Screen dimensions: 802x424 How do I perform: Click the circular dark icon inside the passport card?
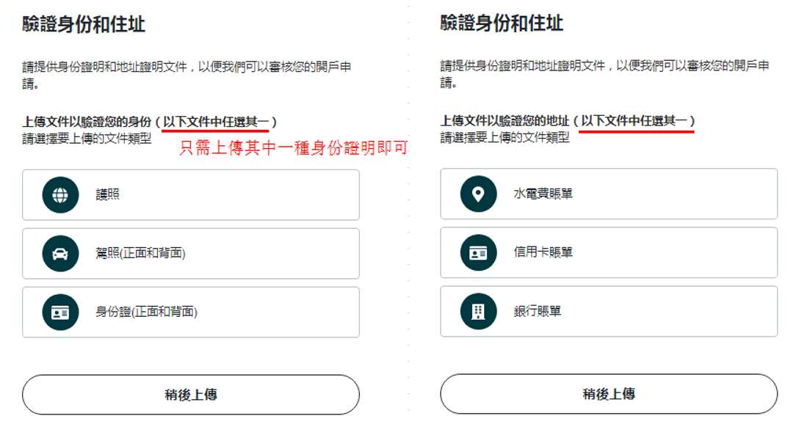tap(60, 194)
